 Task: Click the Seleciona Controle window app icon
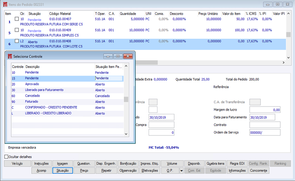(x=10, y=56)
